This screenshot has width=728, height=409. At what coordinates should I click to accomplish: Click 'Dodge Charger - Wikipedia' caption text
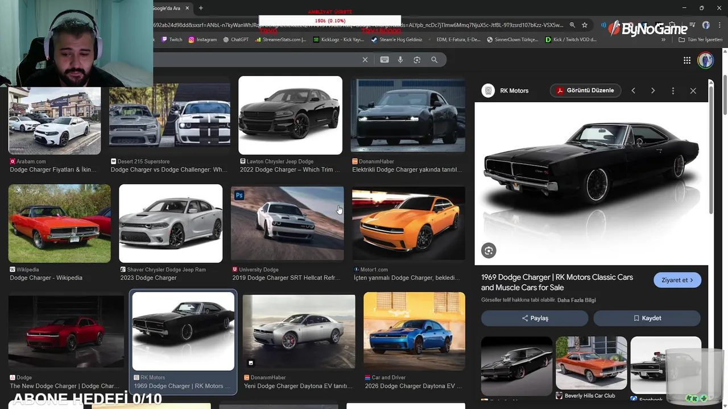tap(46, 278)
